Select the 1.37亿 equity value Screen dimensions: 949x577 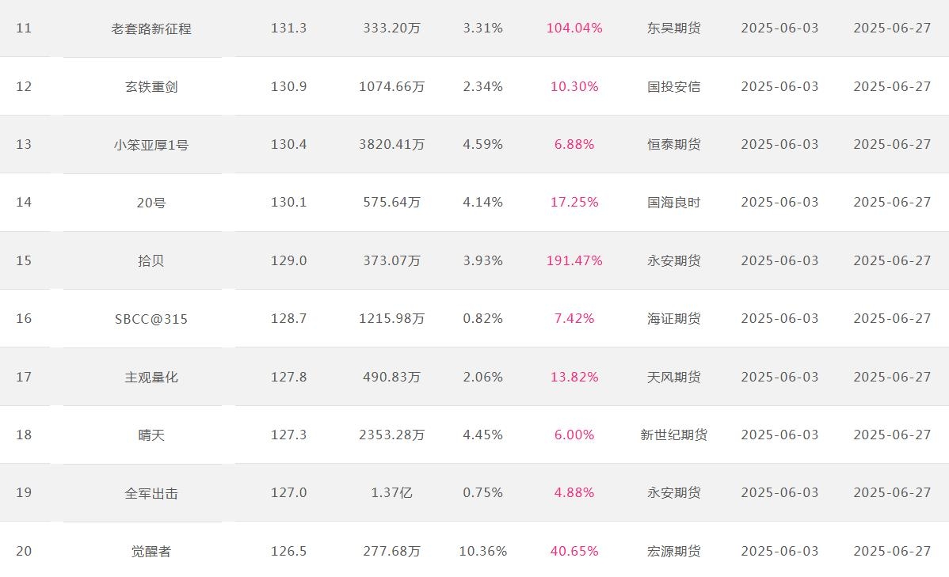click(391, 492)
